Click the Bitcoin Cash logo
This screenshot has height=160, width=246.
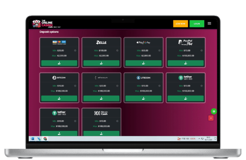pos(101,113)
